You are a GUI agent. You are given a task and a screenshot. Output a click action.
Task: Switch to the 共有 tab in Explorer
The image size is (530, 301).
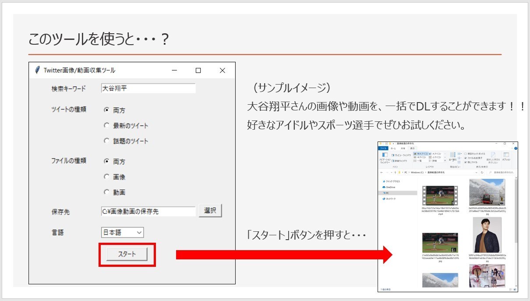403,148
